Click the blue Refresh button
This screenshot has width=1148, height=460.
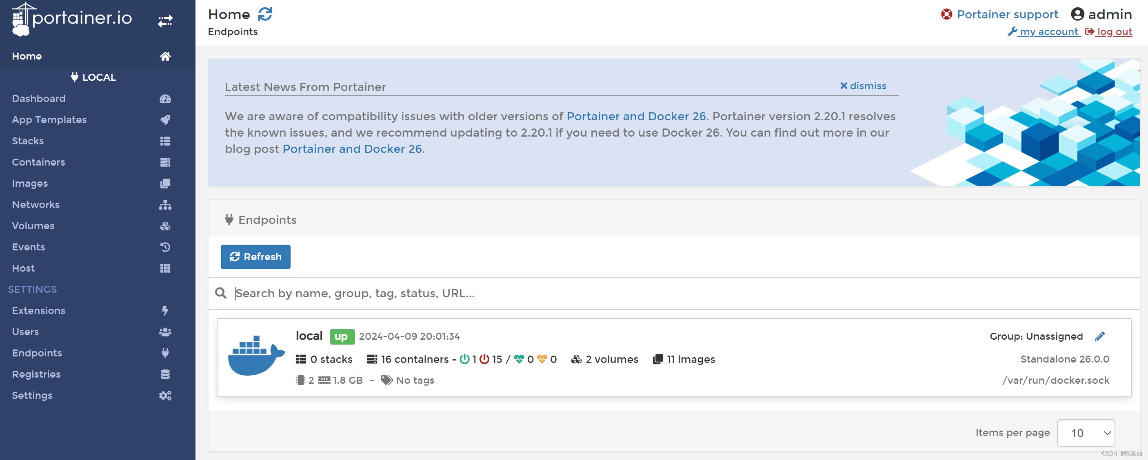[x=255, y=257]
